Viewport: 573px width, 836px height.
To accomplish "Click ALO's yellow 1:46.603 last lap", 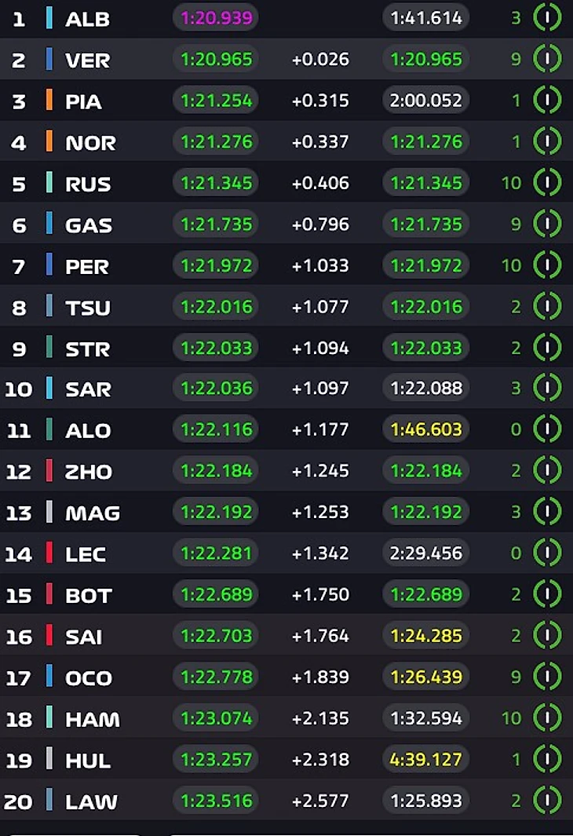I will [x=425, y=429].
